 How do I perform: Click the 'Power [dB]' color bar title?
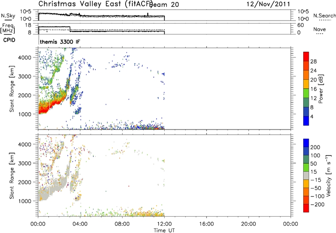(321, 89)
